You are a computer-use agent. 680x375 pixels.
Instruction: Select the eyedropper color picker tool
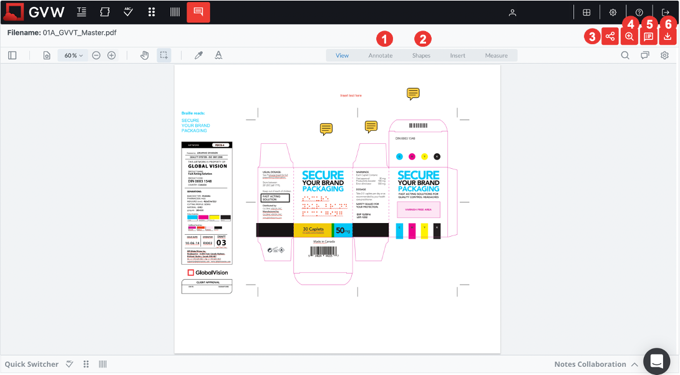pos(199,55)
